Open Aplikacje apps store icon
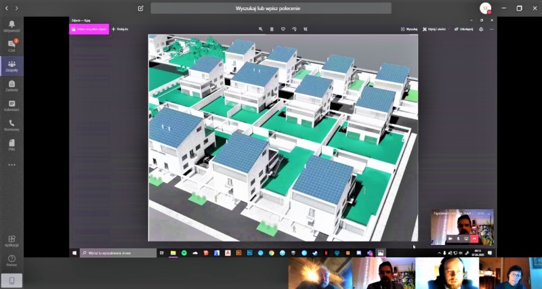 (x=12, y=240)
